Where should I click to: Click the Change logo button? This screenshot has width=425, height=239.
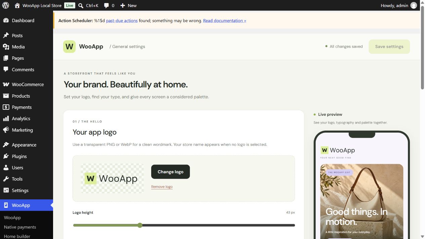170,172
